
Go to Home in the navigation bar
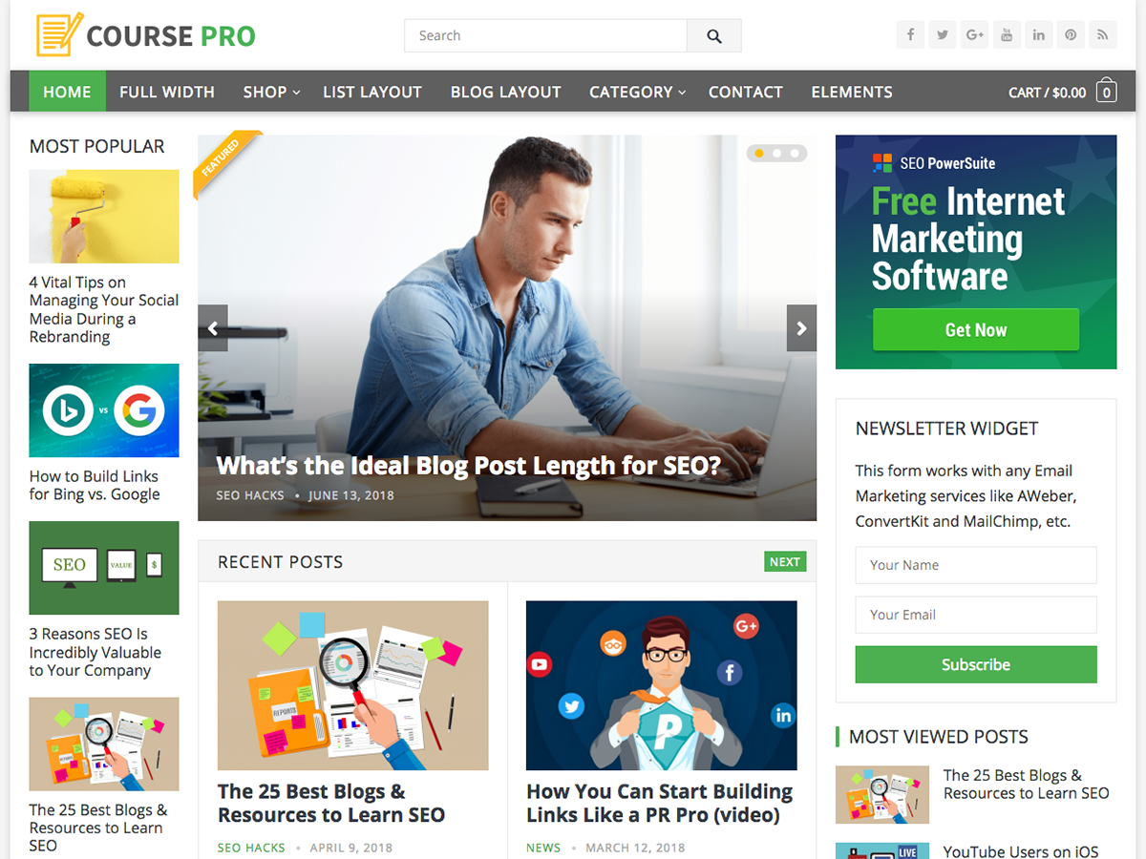67,92
